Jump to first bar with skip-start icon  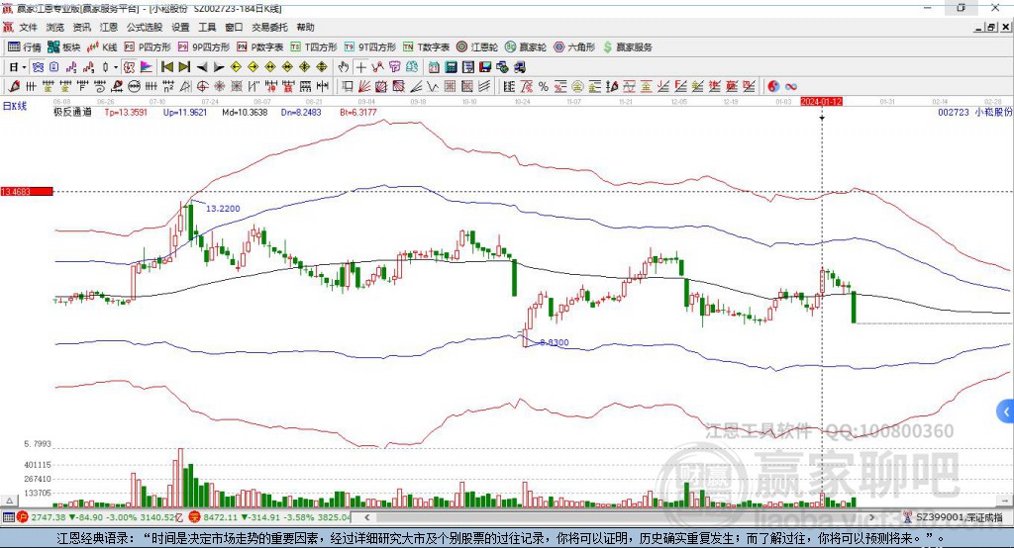point(166,67)
